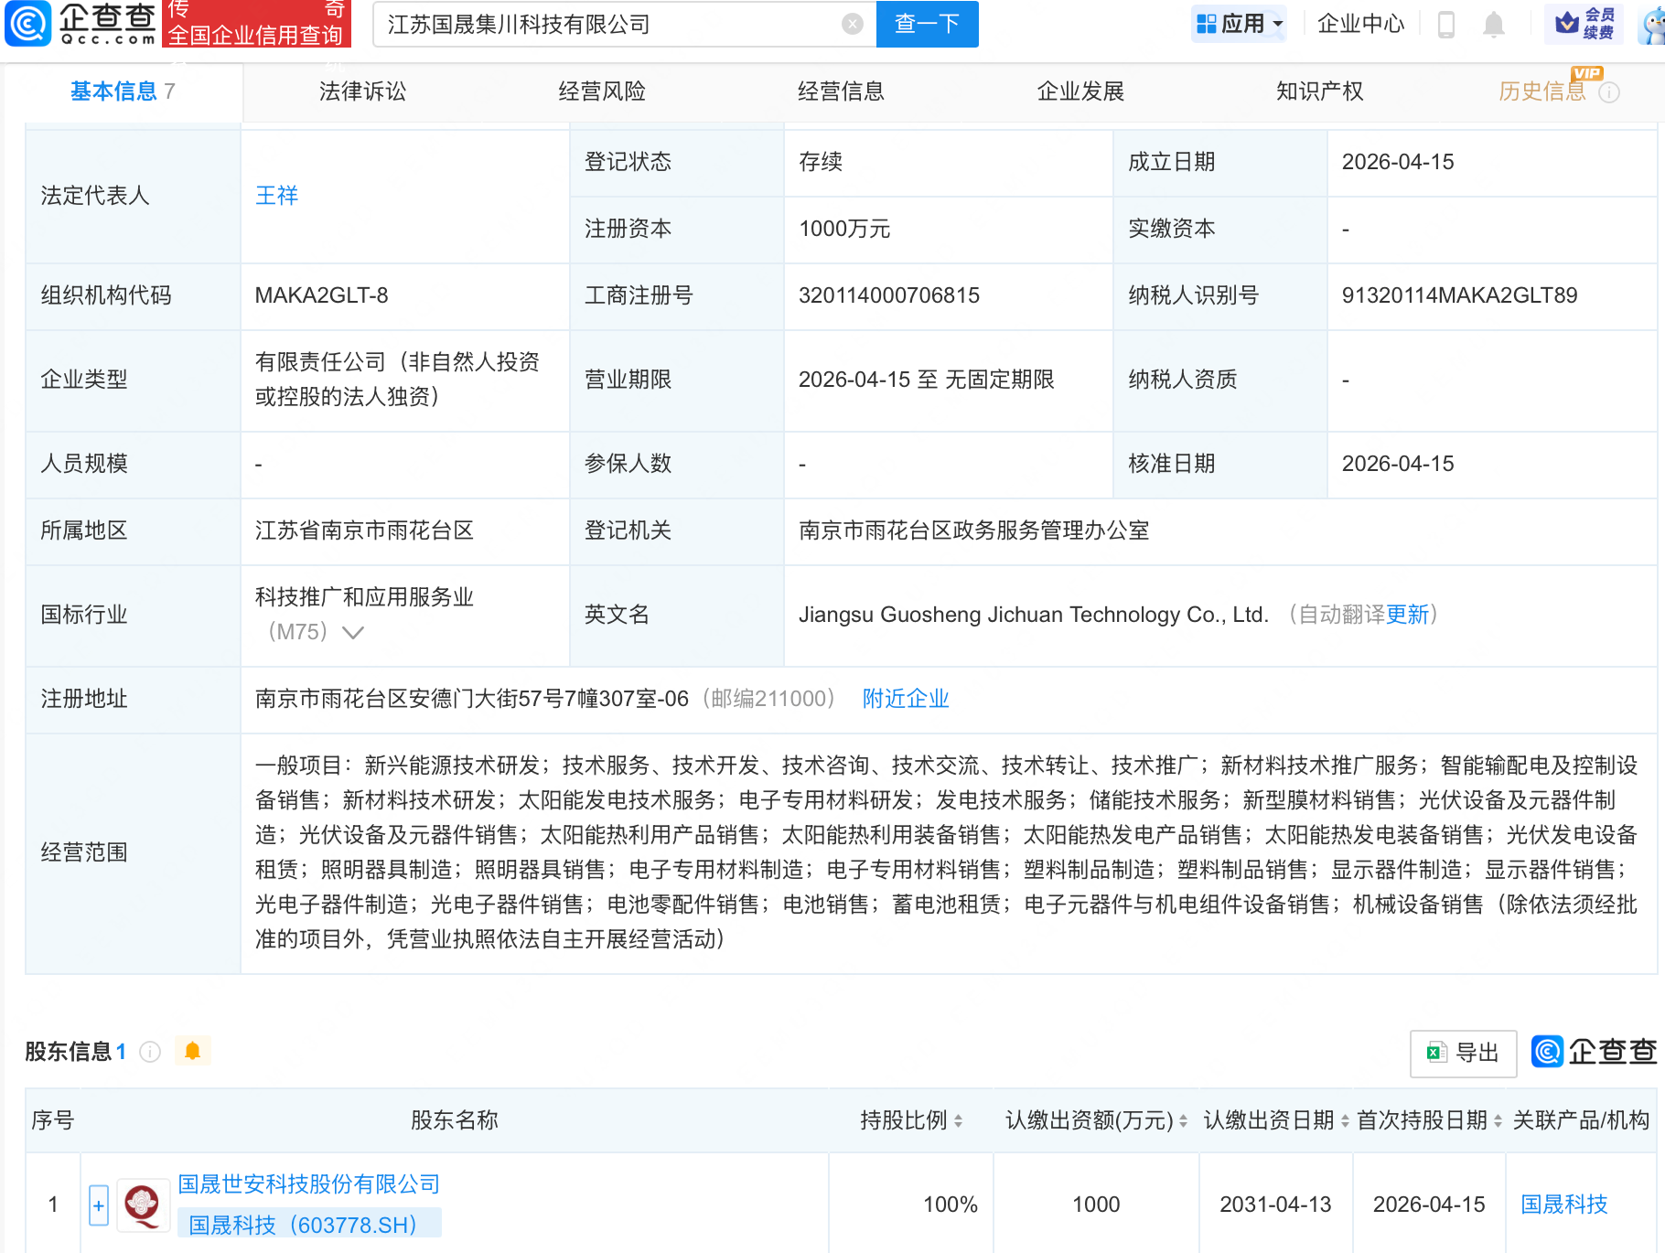Switch to the 法律诉讼 tab
The width and height of the screenshot is (1665, 1253).
[x=362, y=91]
